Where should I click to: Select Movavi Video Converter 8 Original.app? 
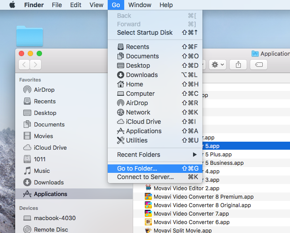click(212, 205)
